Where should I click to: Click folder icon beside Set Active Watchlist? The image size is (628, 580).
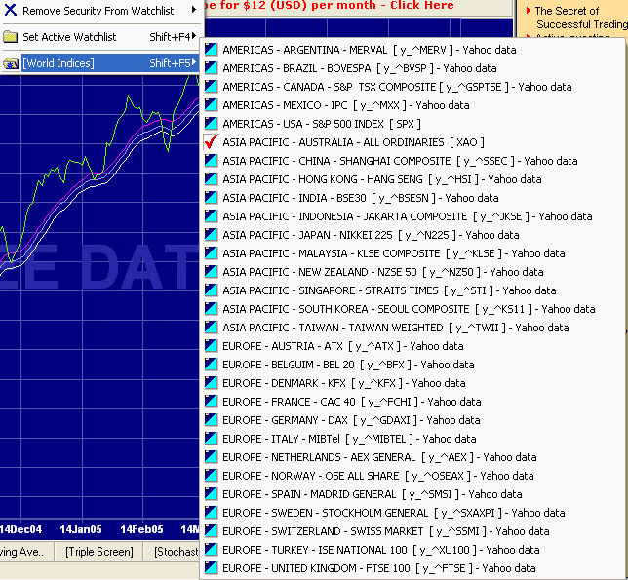pos(11,37)
